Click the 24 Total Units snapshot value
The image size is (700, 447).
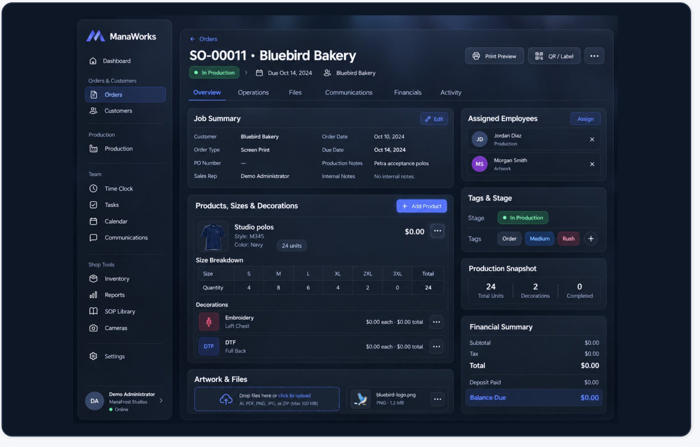pos(490,287)
